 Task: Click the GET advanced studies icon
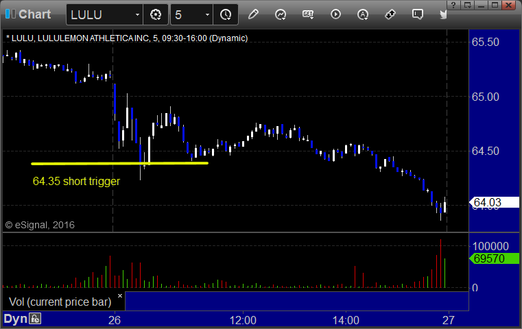tap(308, 14)
